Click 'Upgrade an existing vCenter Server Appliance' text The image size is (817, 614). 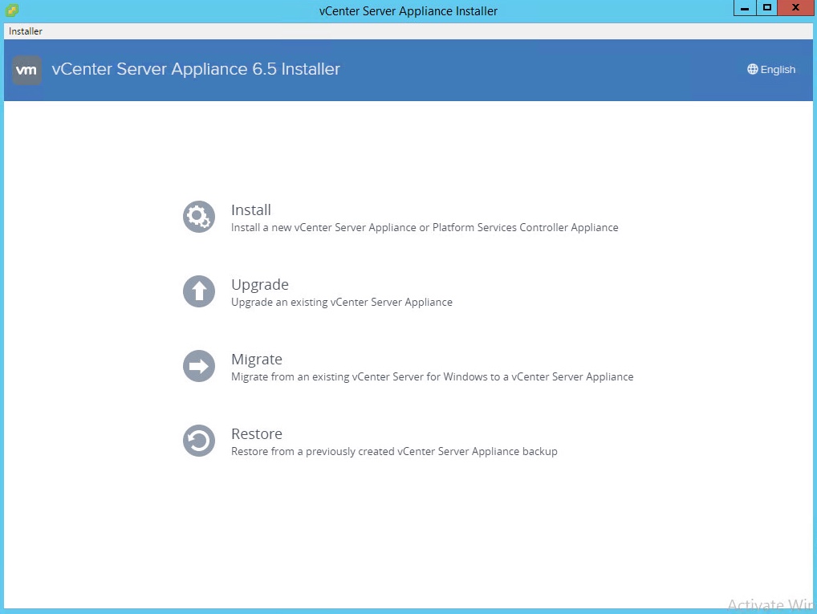pos(342,303)
